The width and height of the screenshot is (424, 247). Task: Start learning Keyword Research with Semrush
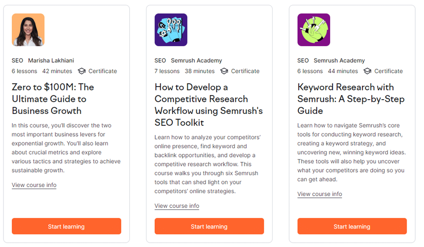(x=352, y=226)
